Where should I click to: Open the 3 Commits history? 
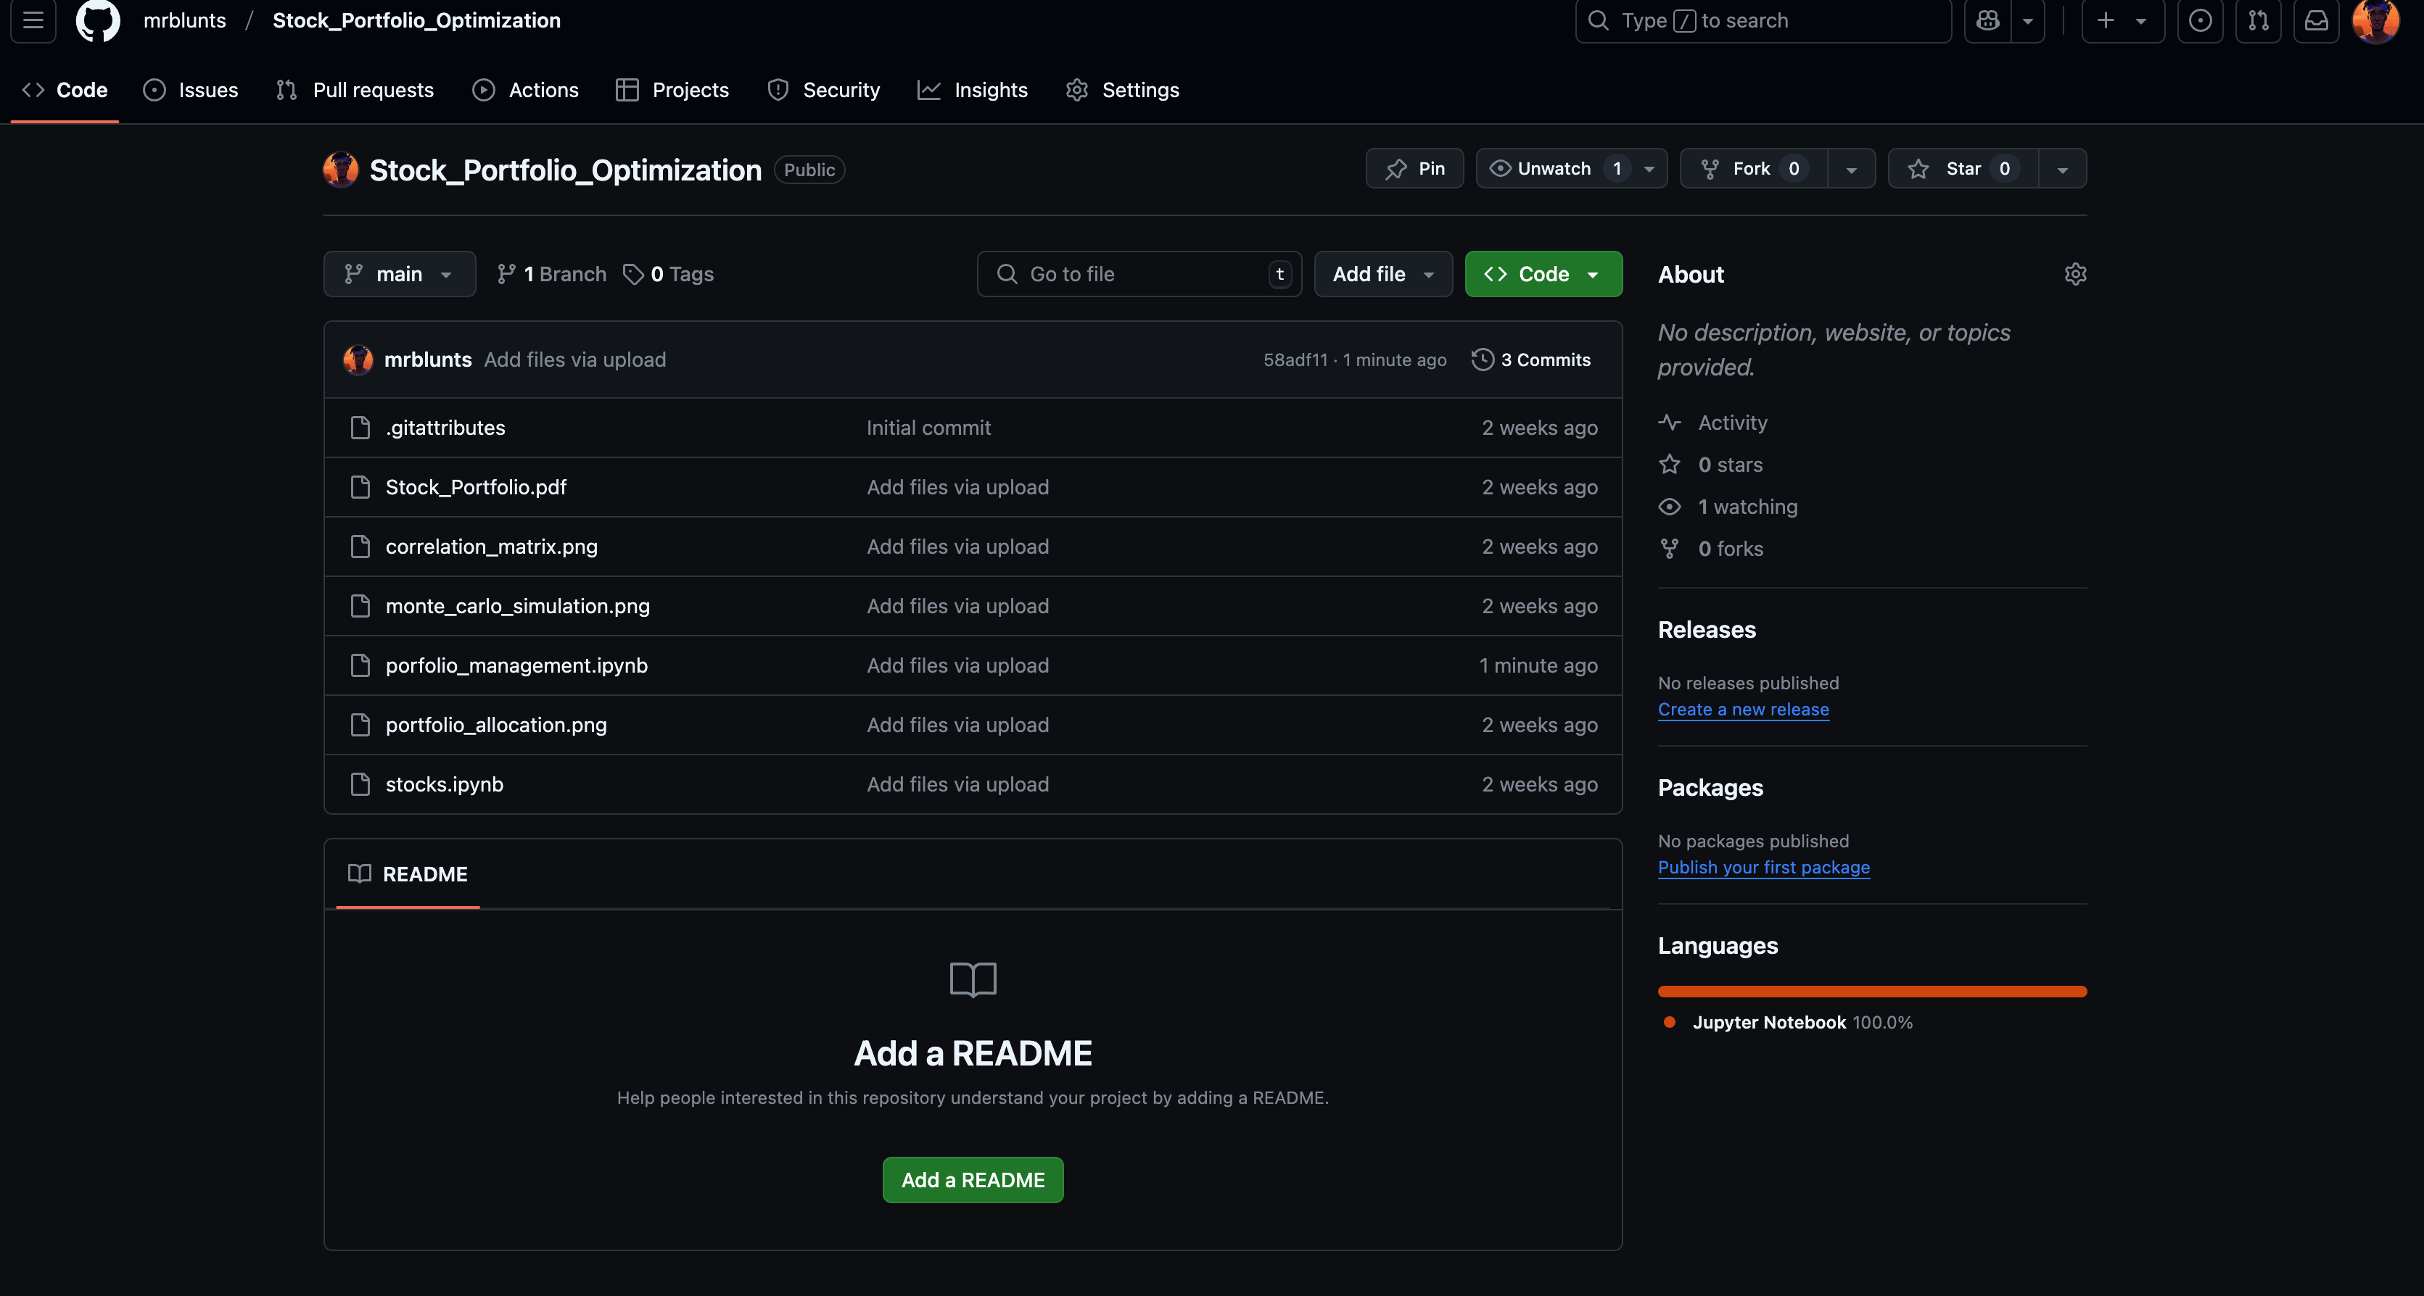(x=1531, y=360)
